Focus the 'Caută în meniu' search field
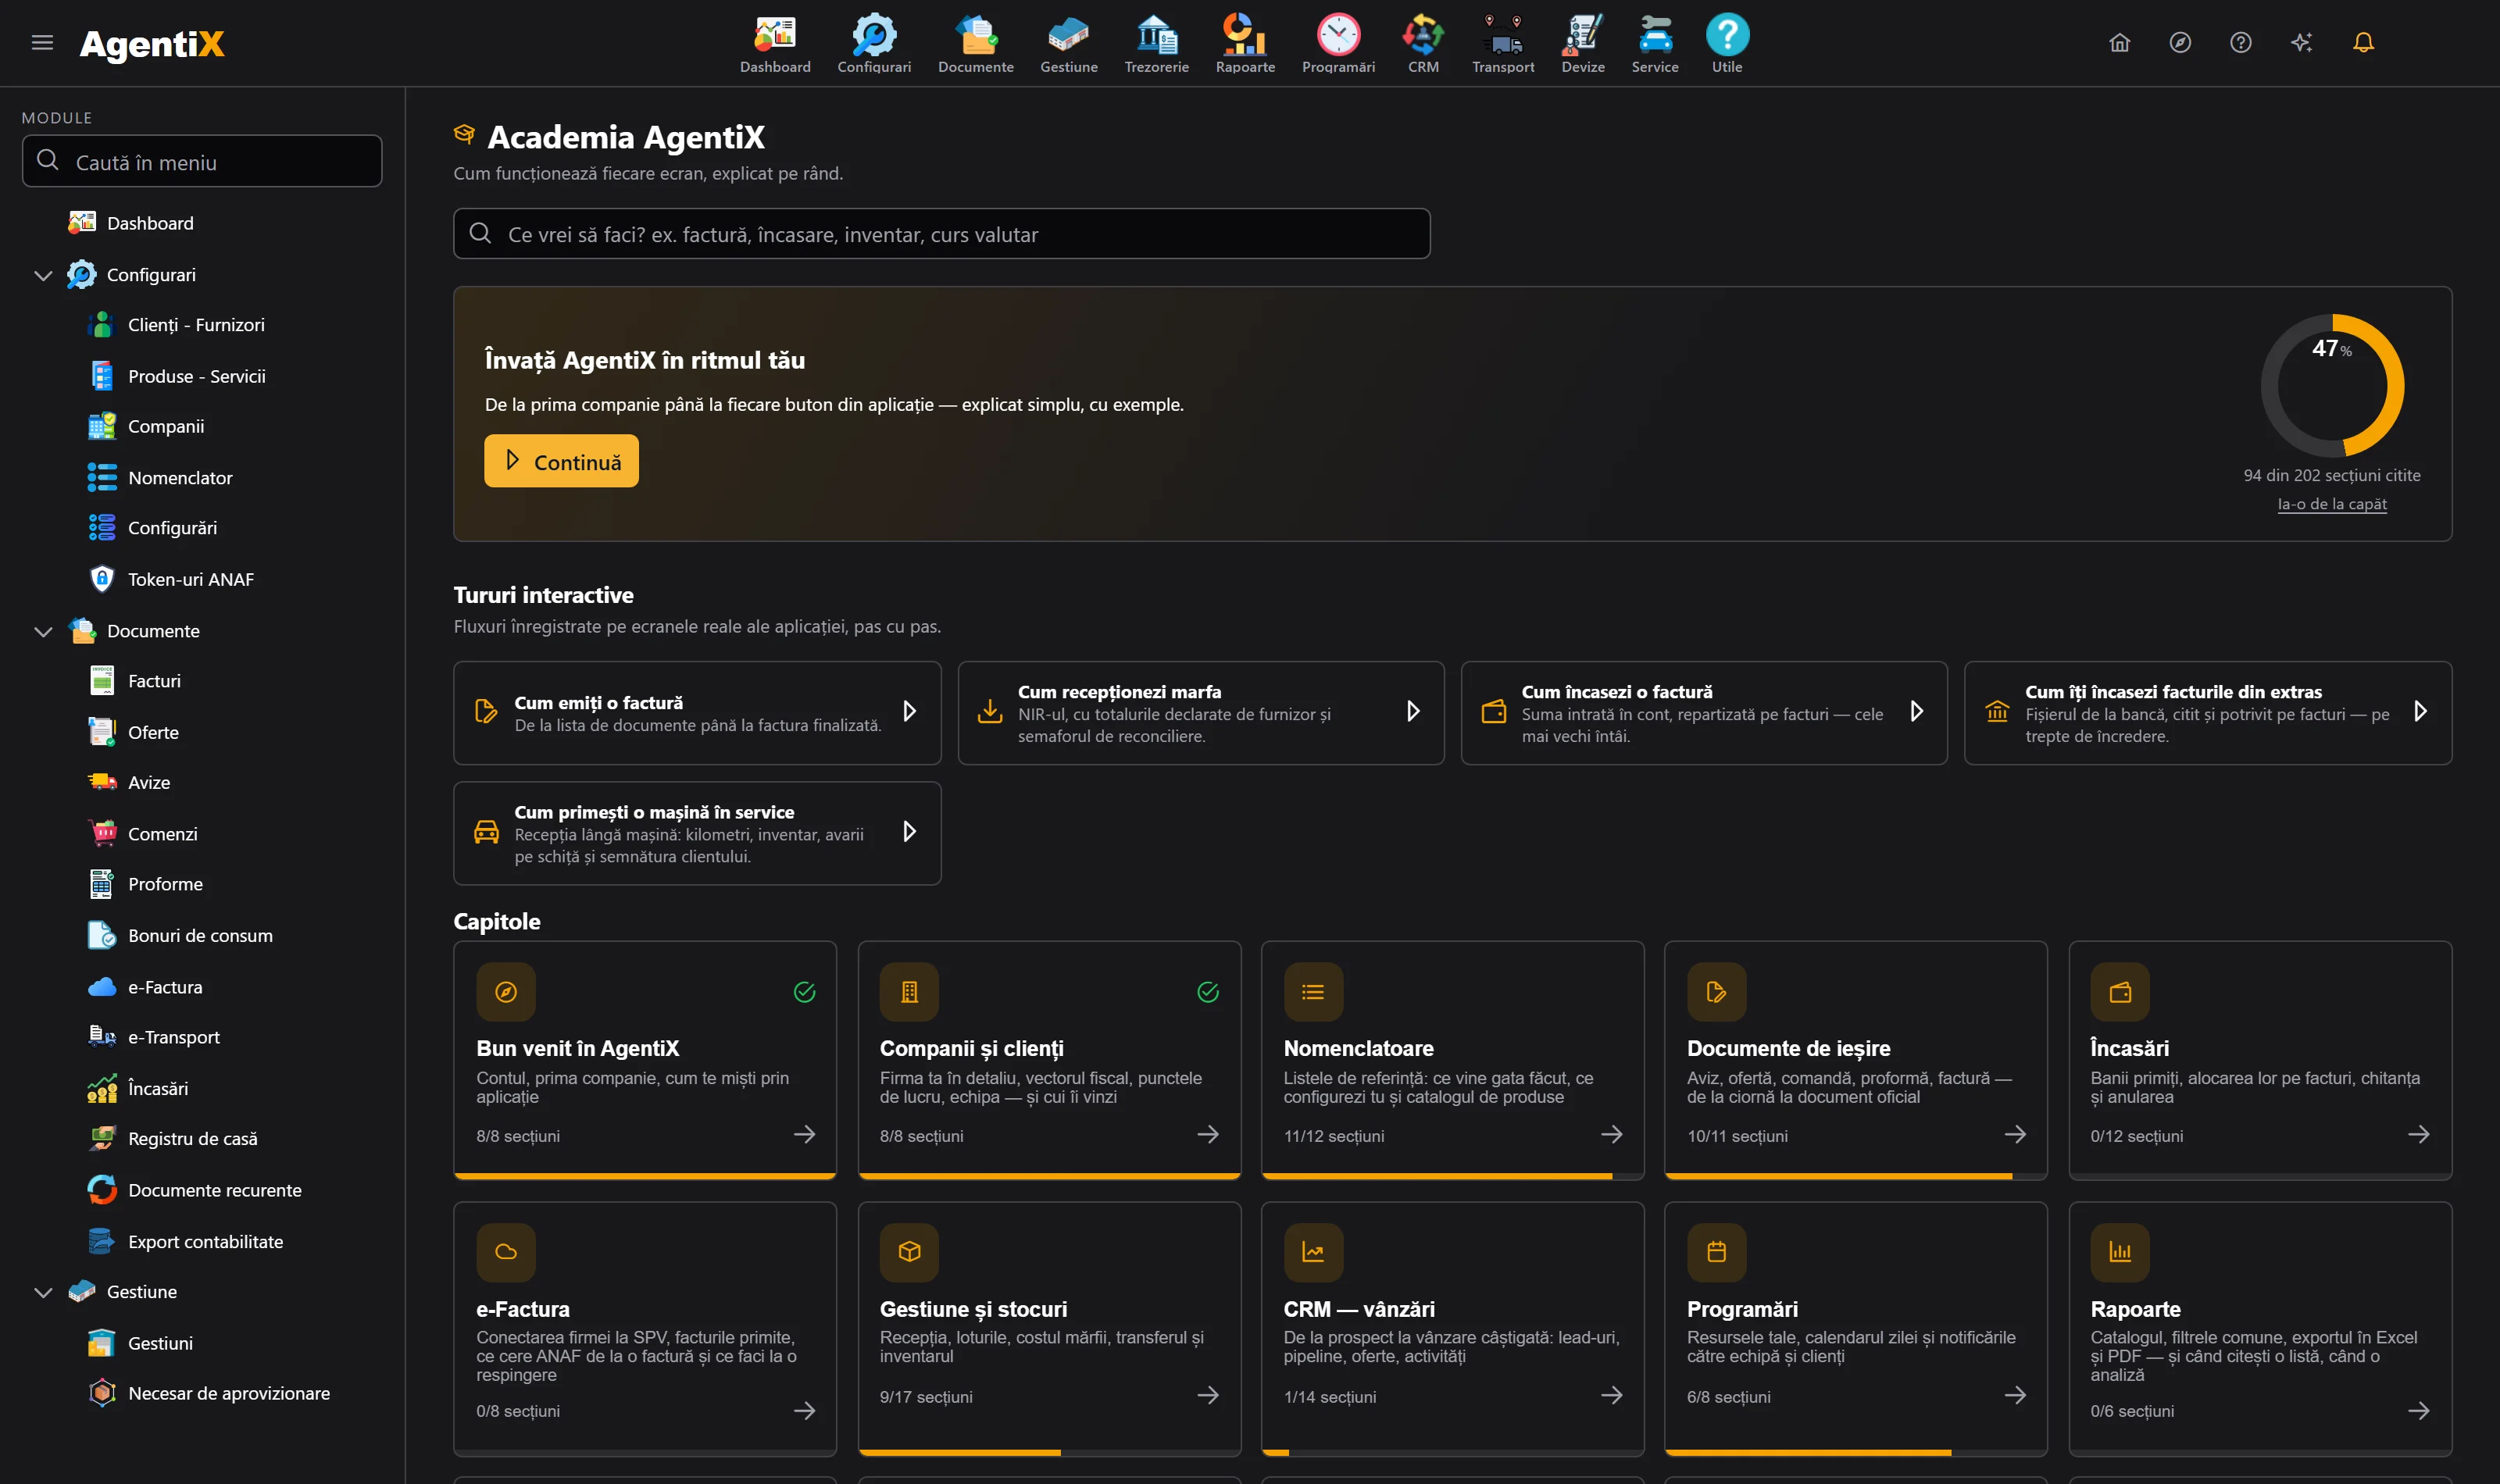This screenshot has height=1484, width=2500. click(202, 161)
